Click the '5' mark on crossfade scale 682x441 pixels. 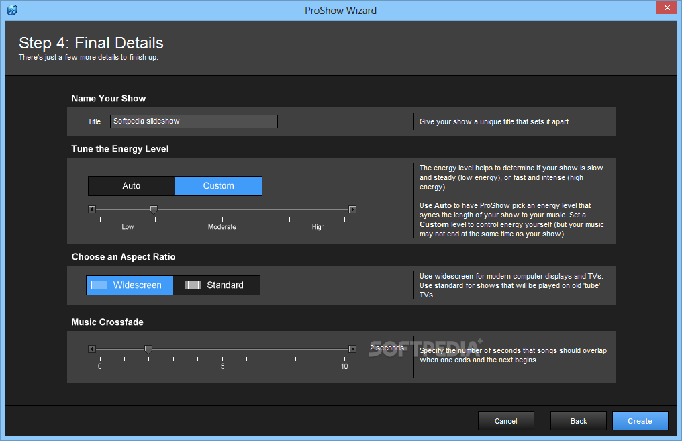click(222, 366)
